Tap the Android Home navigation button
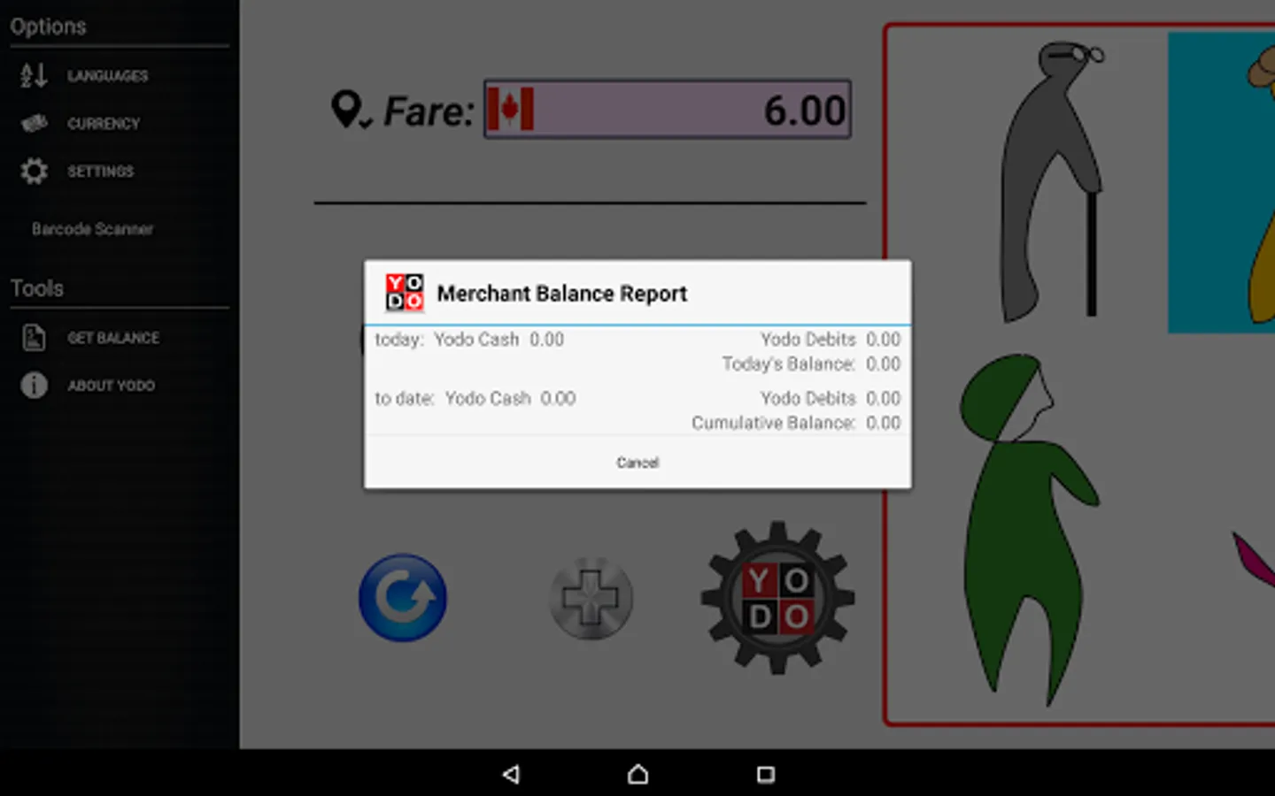This screenshot has width=1275, height=796. (637, 775)
